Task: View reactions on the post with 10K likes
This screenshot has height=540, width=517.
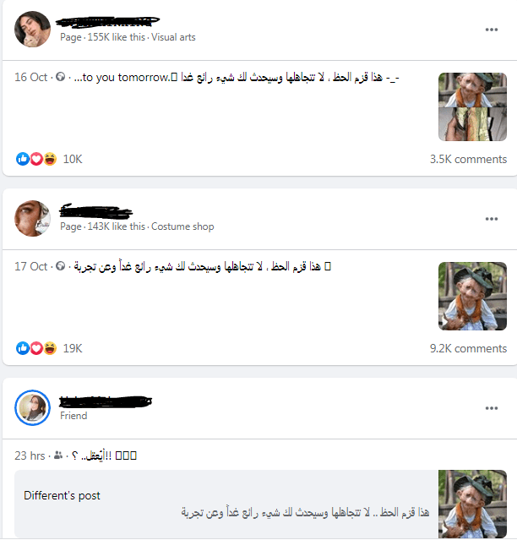Action: [x=36, y=159]
